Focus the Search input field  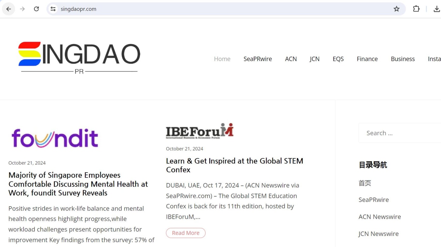[400, 133]
